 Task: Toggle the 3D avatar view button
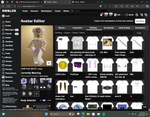pyautogui.click(x=49, y=63)
